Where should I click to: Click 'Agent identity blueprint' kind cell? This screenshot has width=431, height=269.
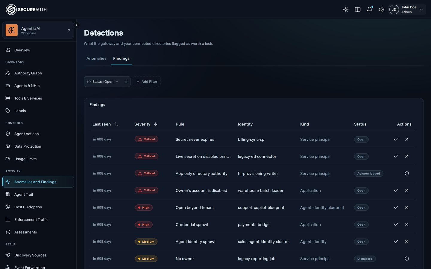tap(322, 207)
